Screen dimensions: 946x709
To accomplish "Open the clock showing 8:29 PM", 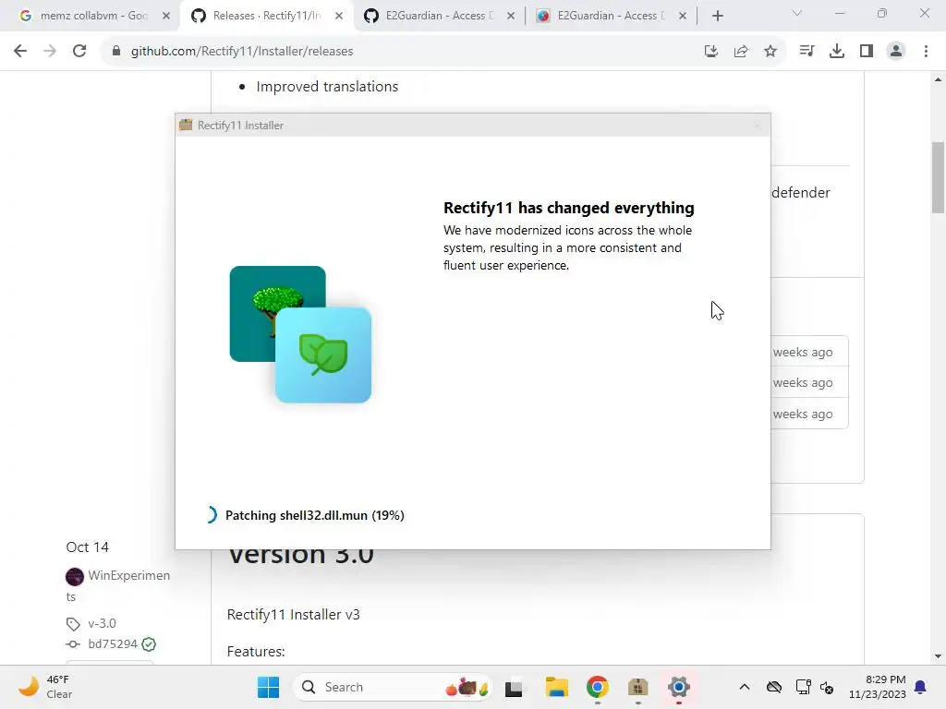I will [x=878, y=687].
